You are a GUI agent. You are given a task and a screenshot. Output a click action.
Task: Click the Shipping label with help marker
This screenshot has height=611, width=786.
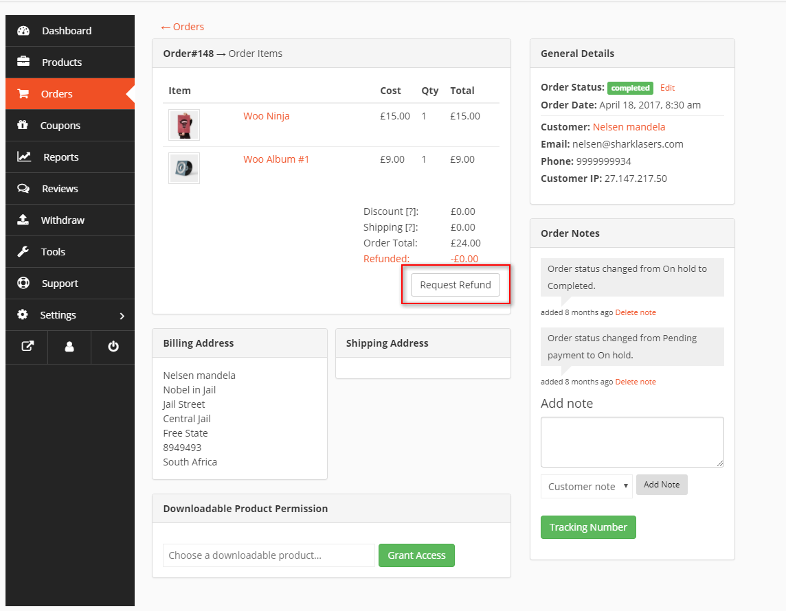click(390, 227)
